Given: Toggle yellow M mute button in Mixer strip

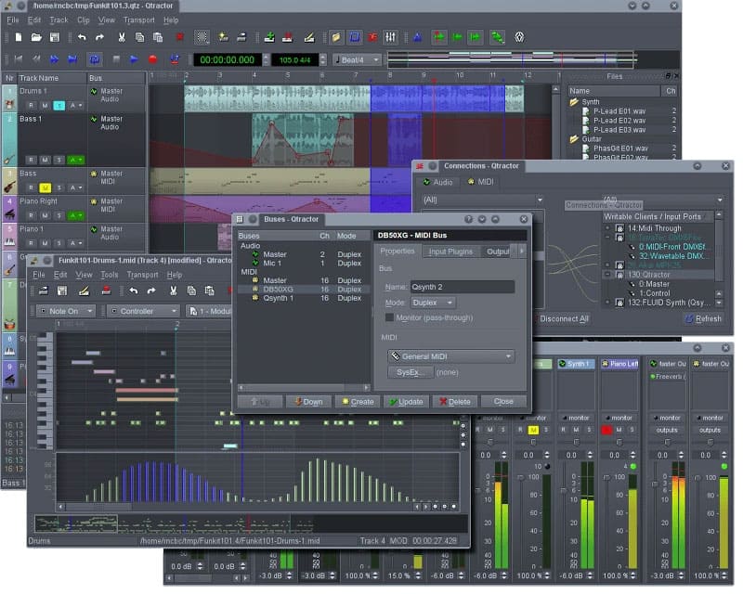Looking at the screenshot, I should coord(533,430).
